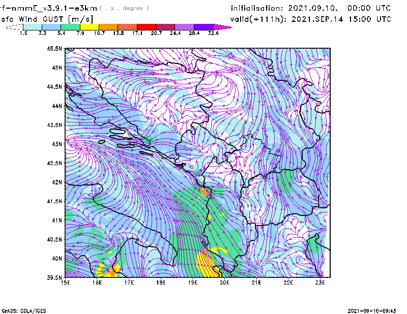Click the legend value label 10.7
Viewport: 407px width, 314px height.
point(99,33)
